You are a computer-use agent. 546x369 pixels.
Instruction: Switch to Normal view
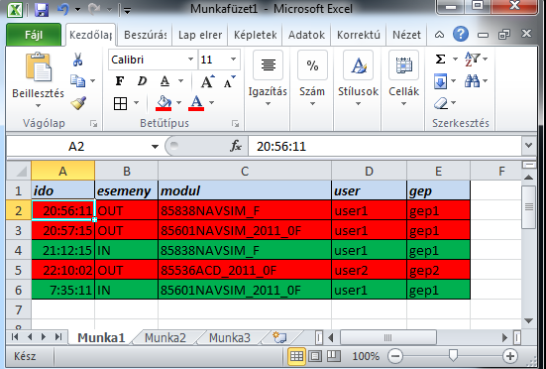(x=296, y=356)
